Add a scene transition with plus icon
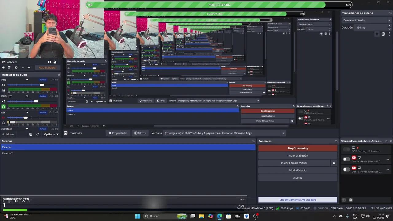 point(377,34)
